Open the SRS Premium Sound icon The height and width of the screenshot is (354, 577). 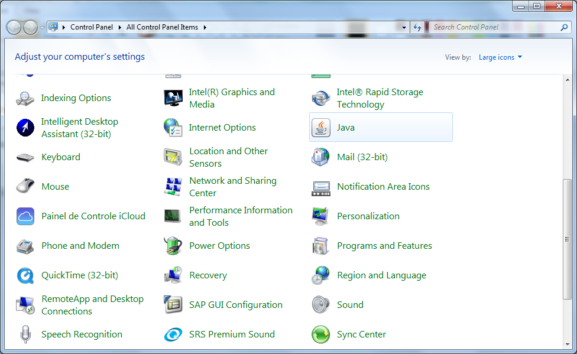pos(173,334)
